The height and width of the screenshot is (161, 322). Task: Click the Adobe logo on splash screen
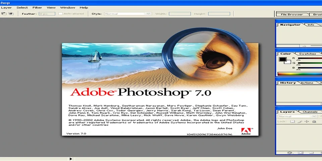(246, 131)
